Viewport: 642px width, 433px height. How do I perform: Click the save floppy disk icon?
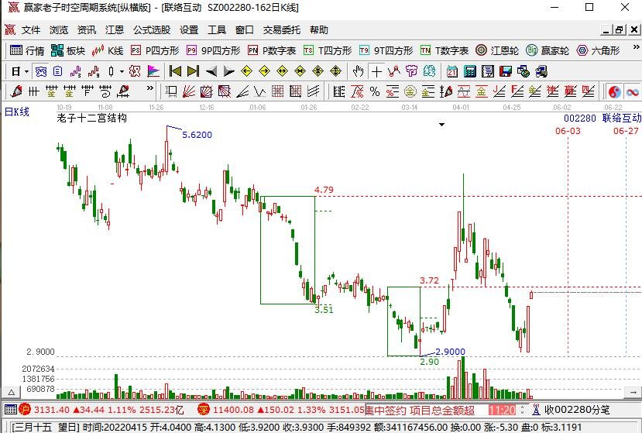point(505,72)
